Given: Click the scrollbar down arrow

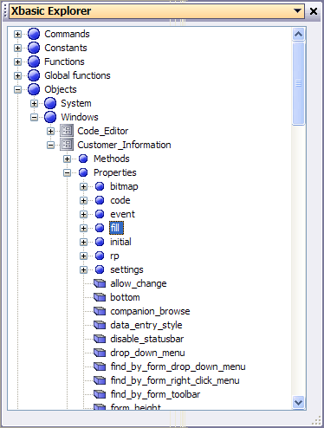Looking at the screenshot, I should [298, 402].
